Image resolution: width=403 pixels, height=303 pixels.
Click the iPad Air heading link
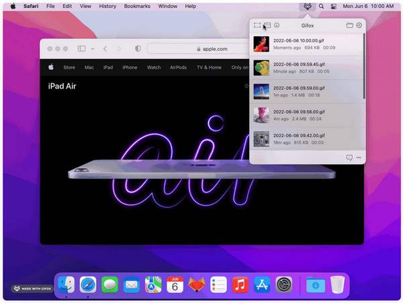62,86
